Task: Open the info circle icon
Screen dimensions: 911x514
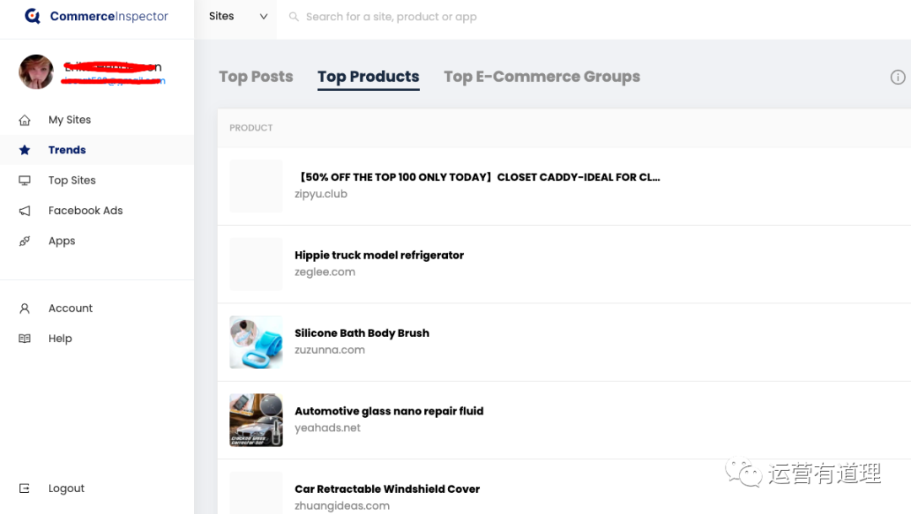Action: tap(898, 78)
